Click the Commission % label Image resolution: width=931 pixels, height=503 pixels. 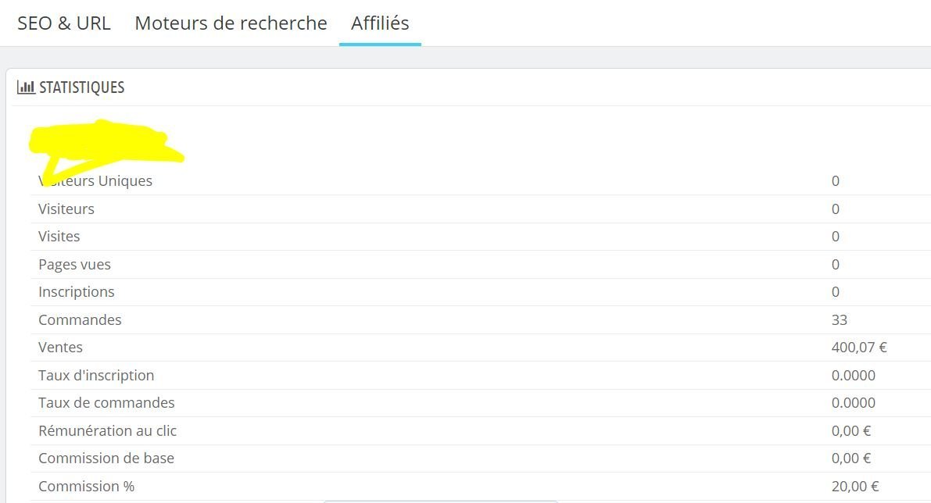click(x=87, y=487)
